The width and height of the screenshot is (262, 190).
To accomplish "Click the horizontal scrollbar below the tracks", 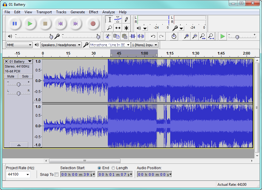I will point(85,161).
